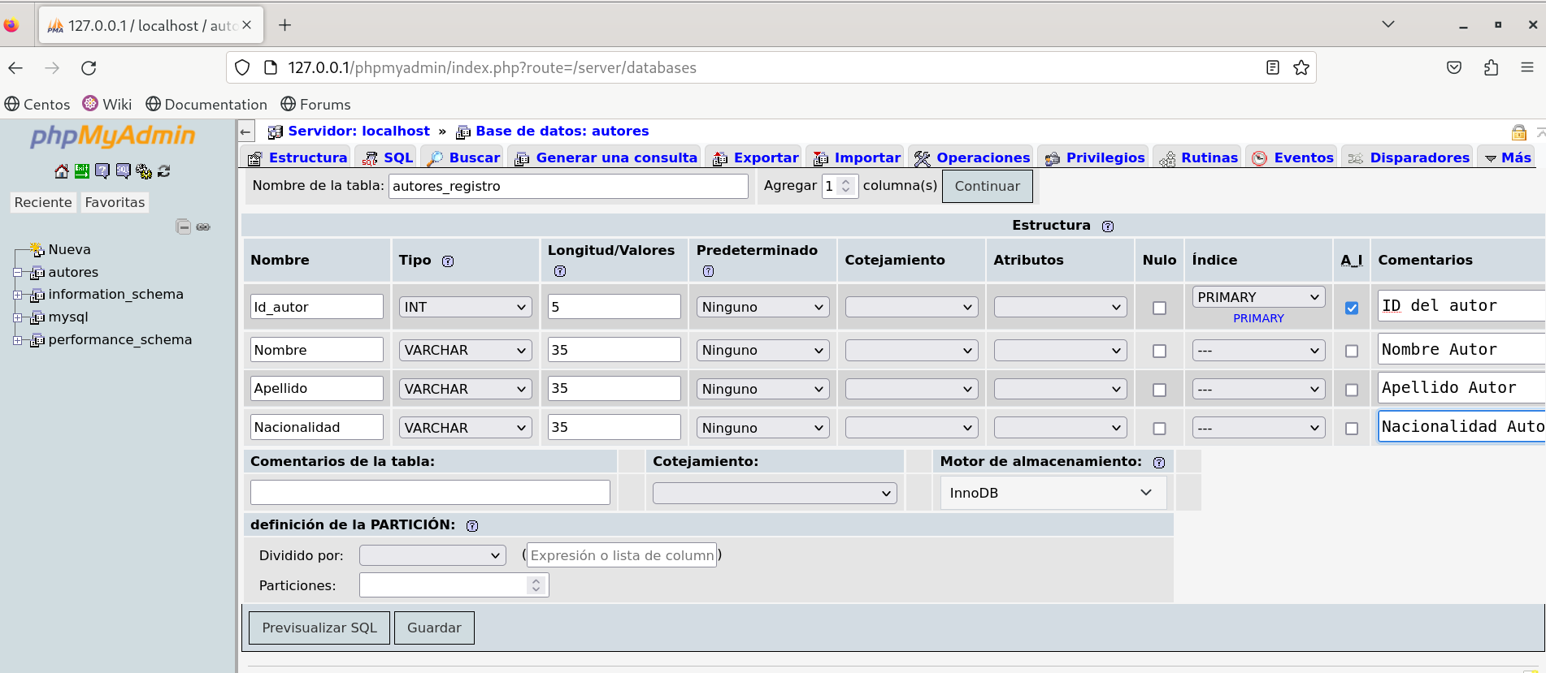Switch to the SQL tab
Image resolution: width=1546 pixels, height=673 pixels.
pos(389,157)
